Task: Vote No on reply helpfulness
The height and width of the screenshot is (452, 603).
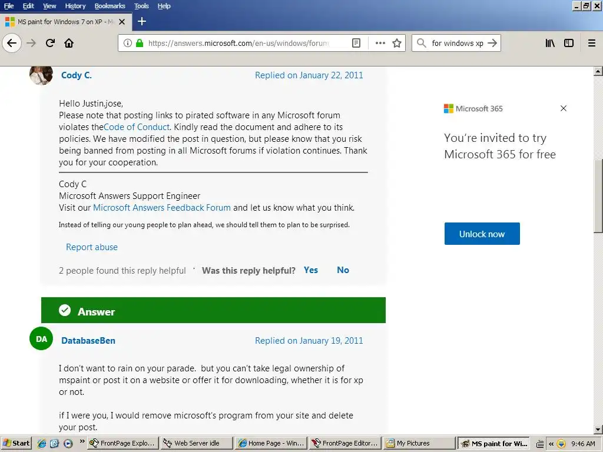Action: (x=343, y=270)
